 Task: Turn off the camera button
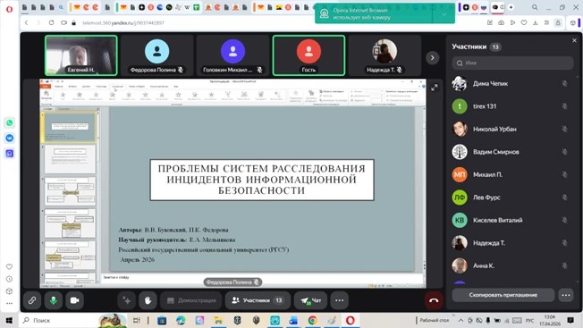click(75, 300)
